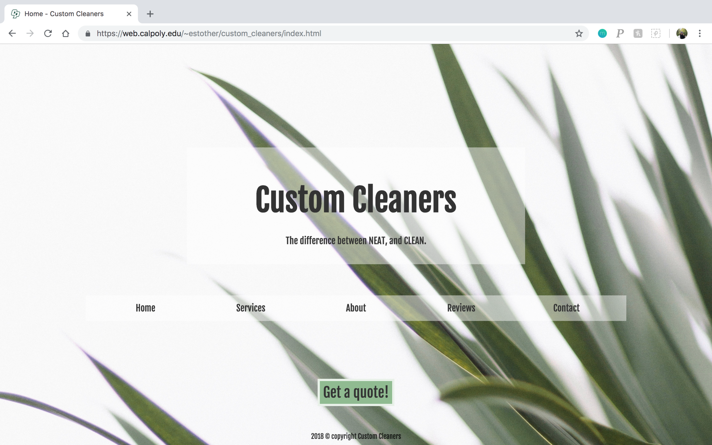Open the Services navigation link
Image resolution: width=712 pixels, height=445 pixels.
250,308
